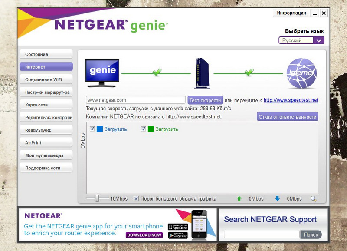This screenshot has height=251, width=347.
Task: Click the blue download color swatch
Action: (x=100, y=129)
